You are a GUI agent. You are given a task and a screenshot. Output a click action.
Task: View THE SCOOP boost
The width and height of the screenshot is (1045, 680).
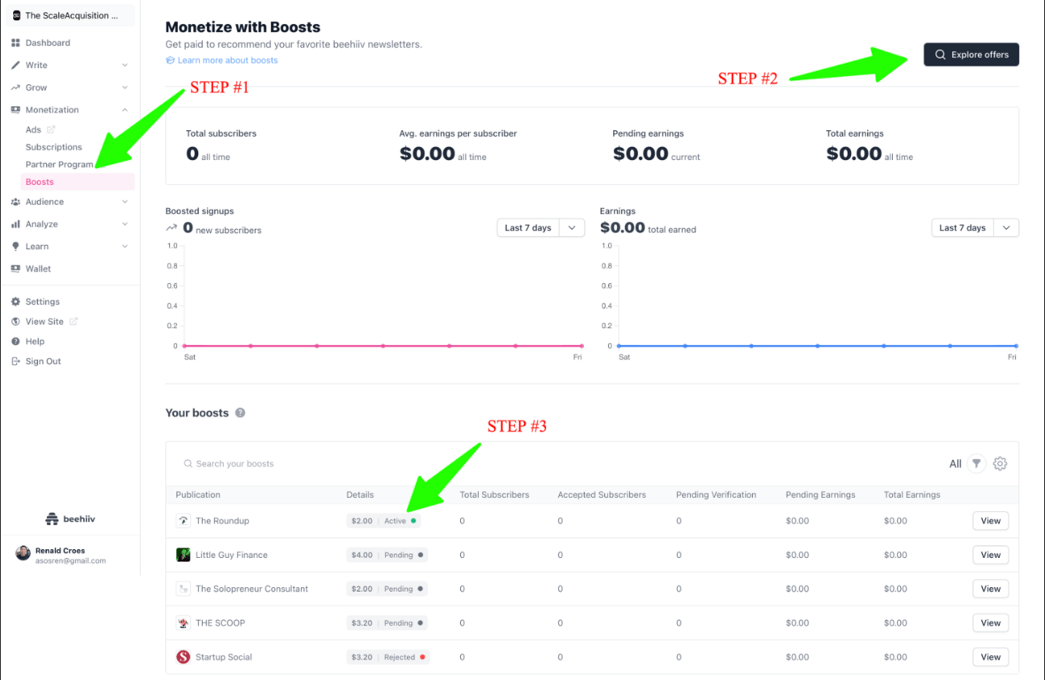(991, 623)
